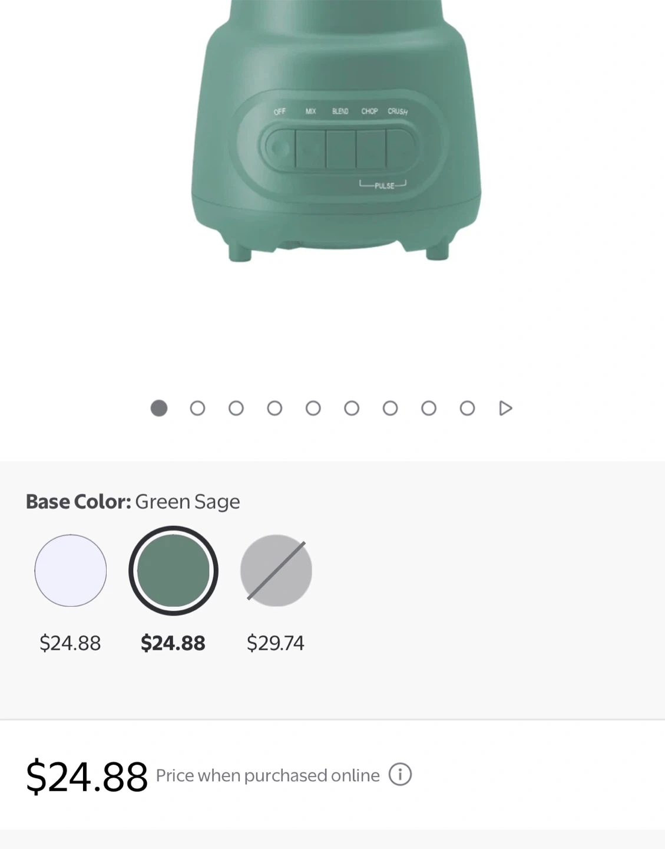Image resolution: width=665 pixels, height=849 pixels.
Task: Select the sixth carousel image dot
Action: pos(352,408)
